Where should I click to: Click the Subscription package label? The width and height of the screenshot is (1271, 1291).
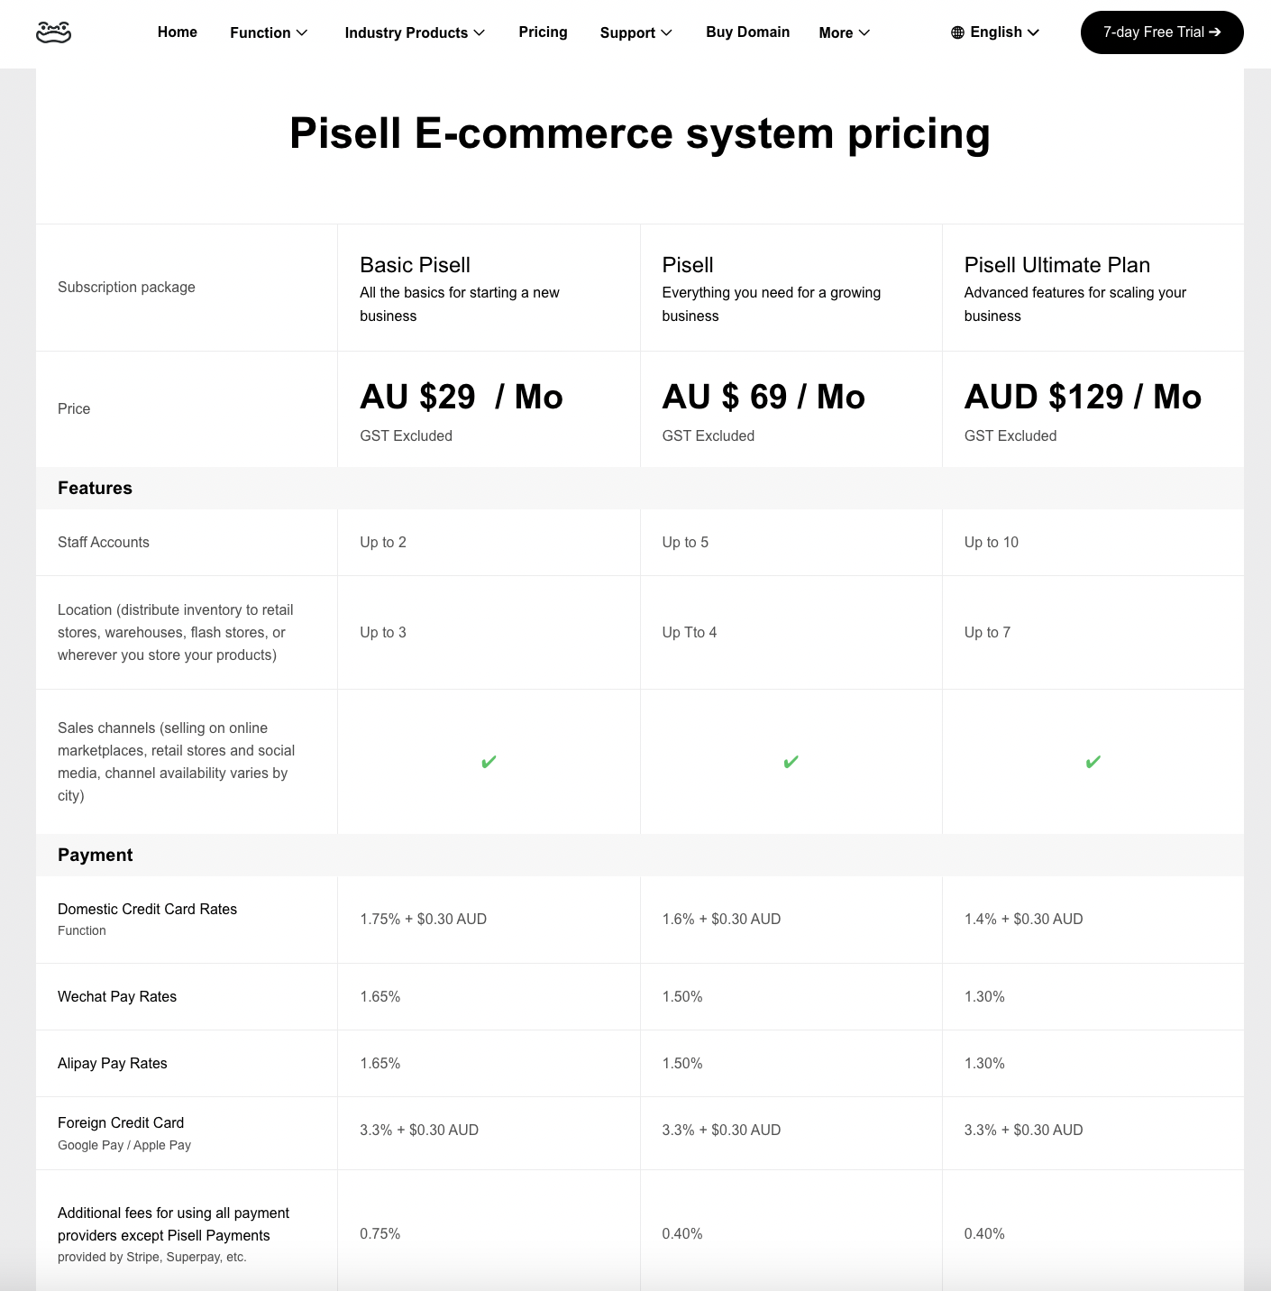tap(126, 287)
